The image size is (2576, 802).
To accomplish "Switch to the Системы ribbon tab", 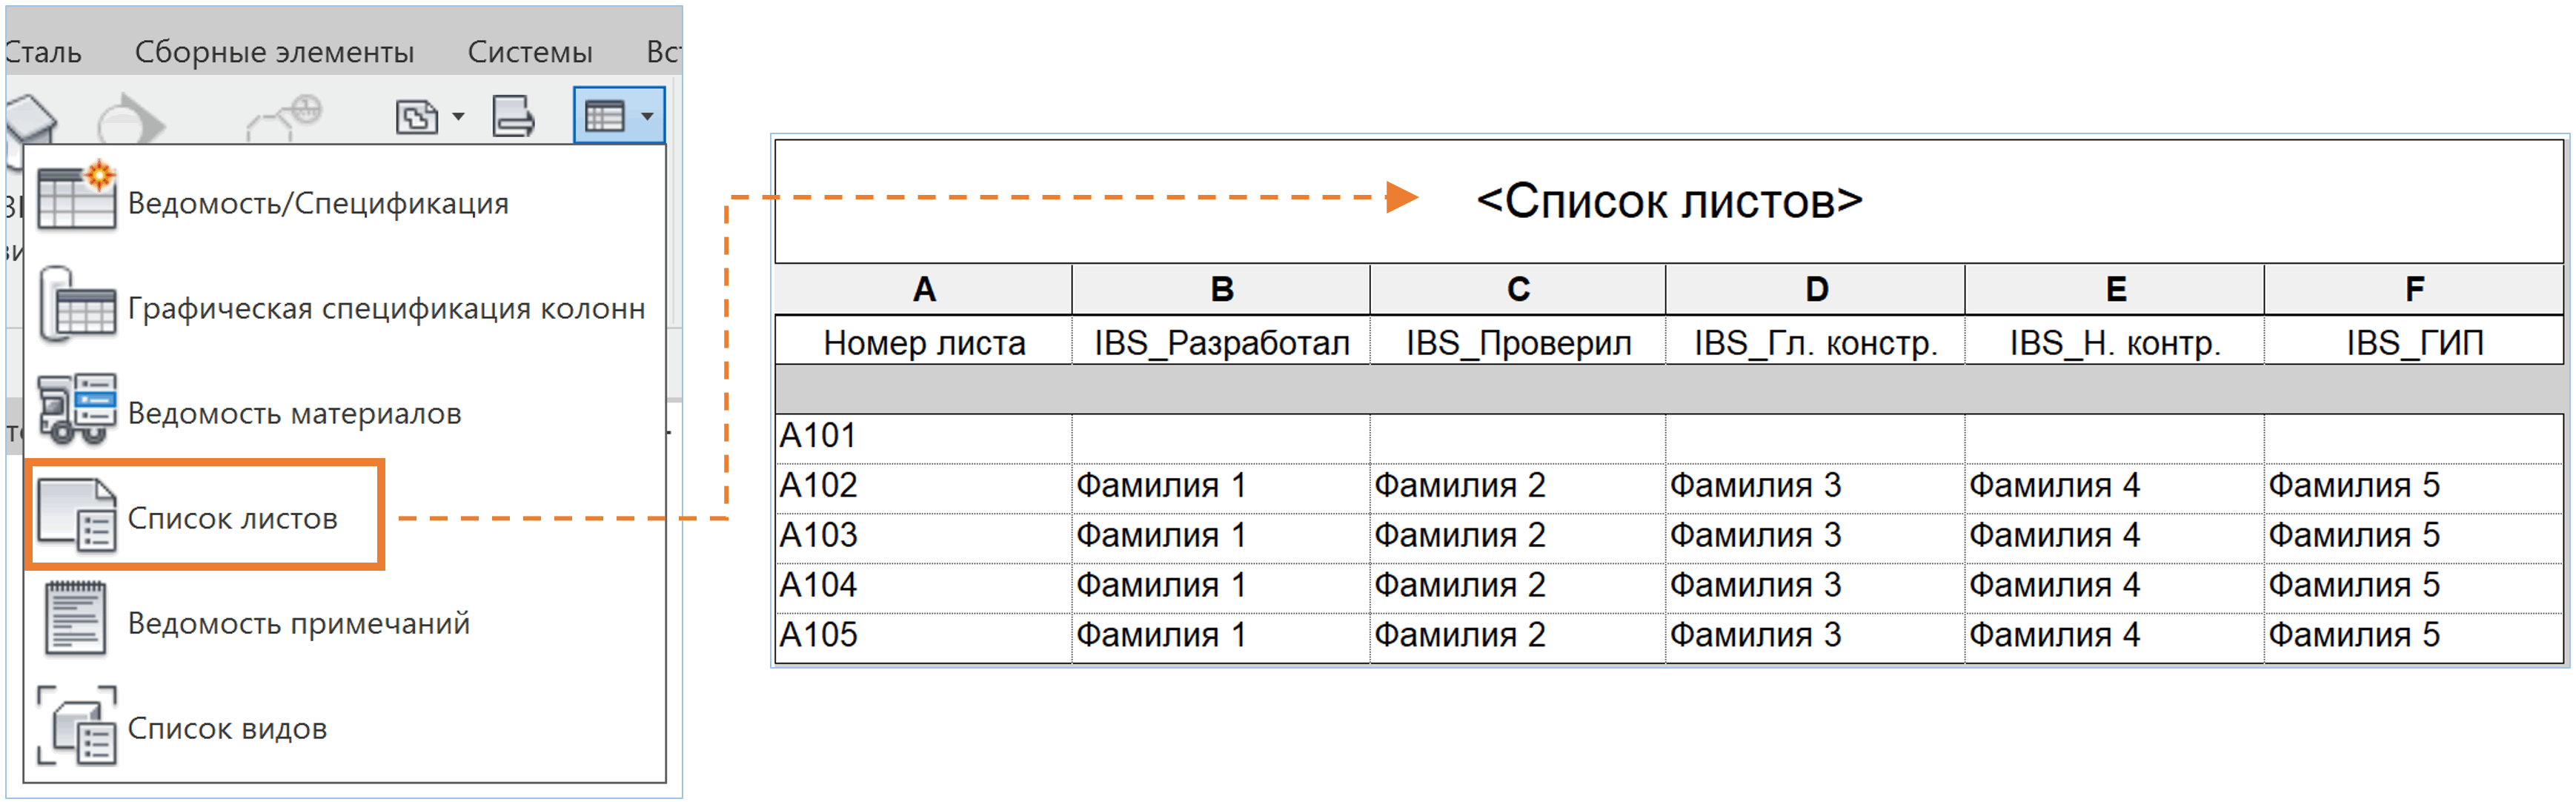I will click(x=530, y=52).
